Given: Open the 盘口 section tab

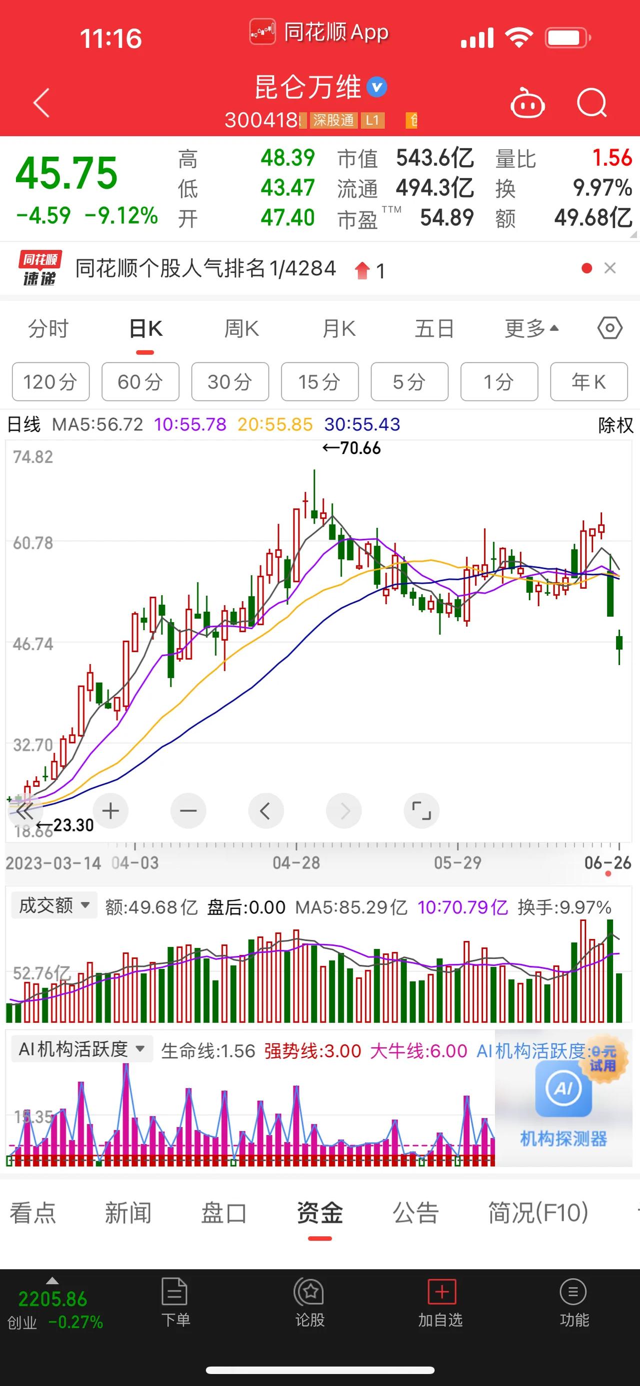Looking at the screenshot, I should pyautogui.click(x=223, y=1213).
